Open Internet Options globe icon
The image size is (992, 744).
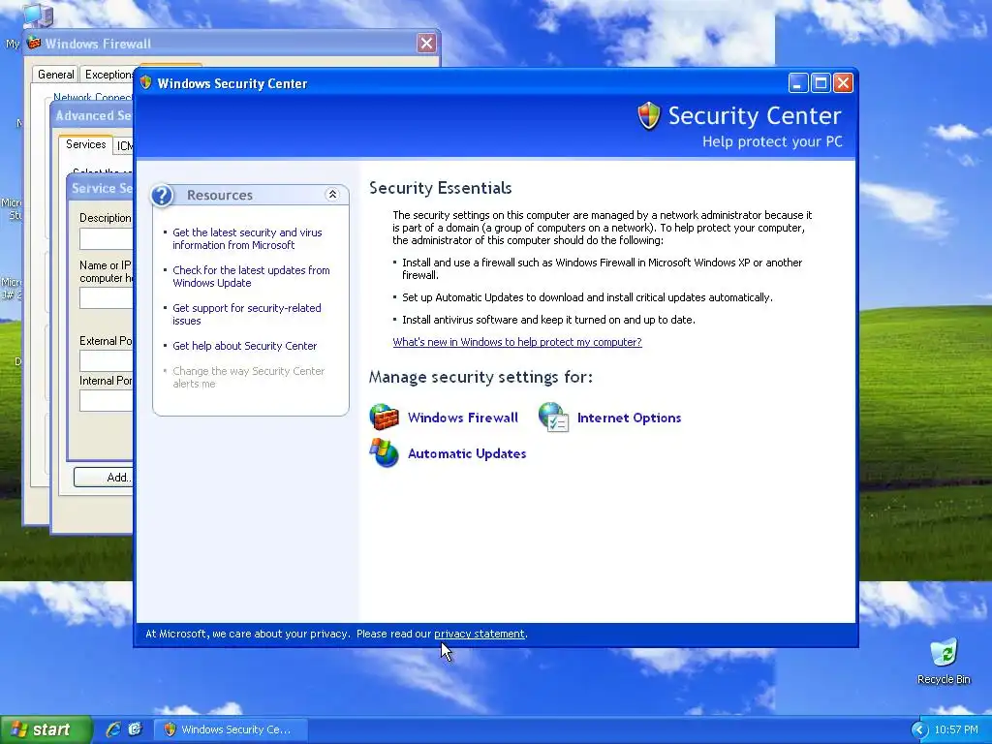[553, 418]
